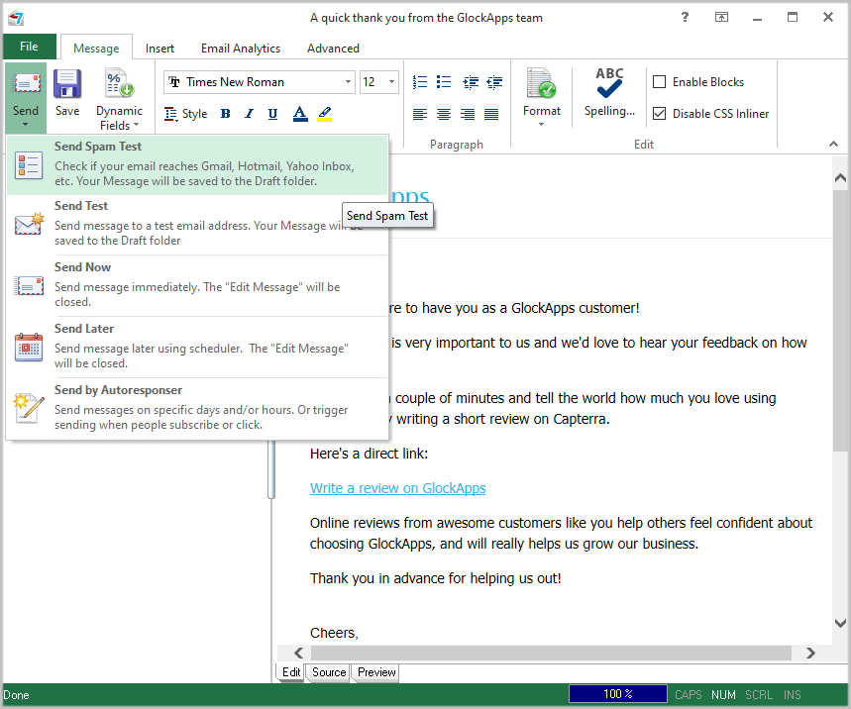Align paragraph to the right

tap(468, 114)
